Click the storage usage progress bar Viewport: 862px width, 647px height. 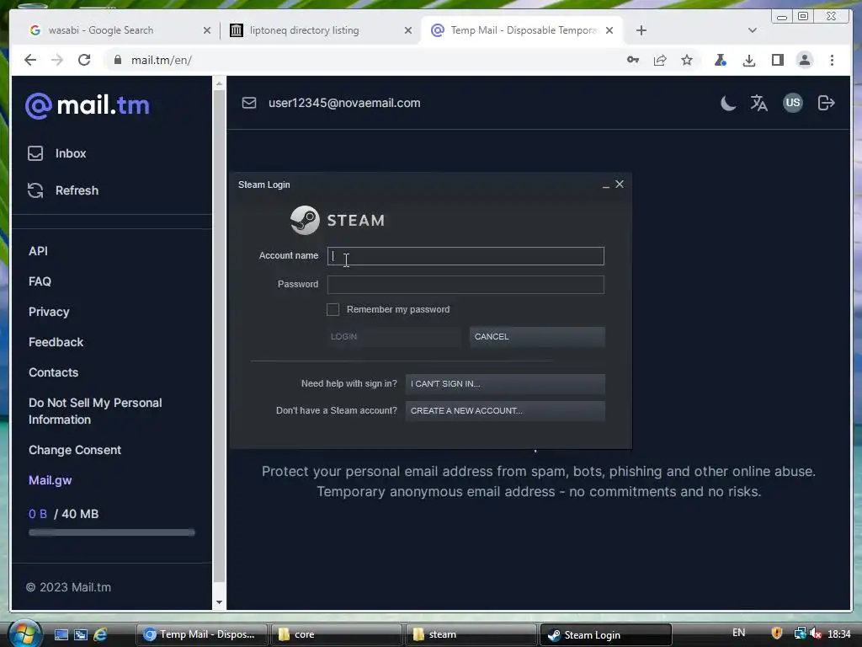pyautogui.click(x=112, y=532)
